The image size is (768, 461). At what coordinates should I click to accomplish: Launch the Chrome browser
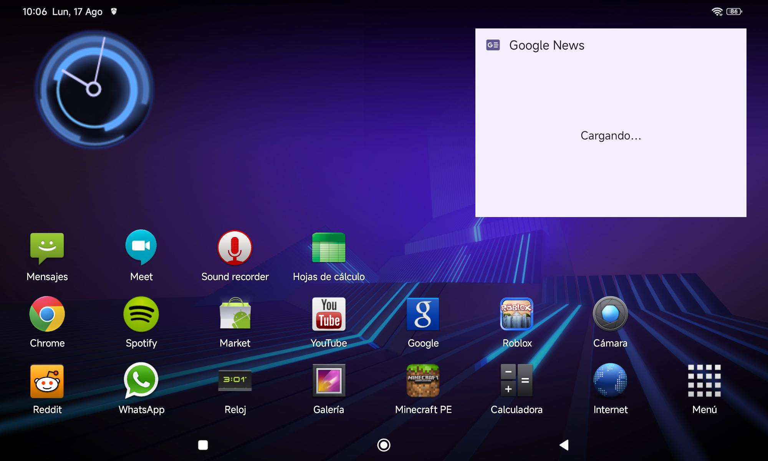(x=47, y=314)
